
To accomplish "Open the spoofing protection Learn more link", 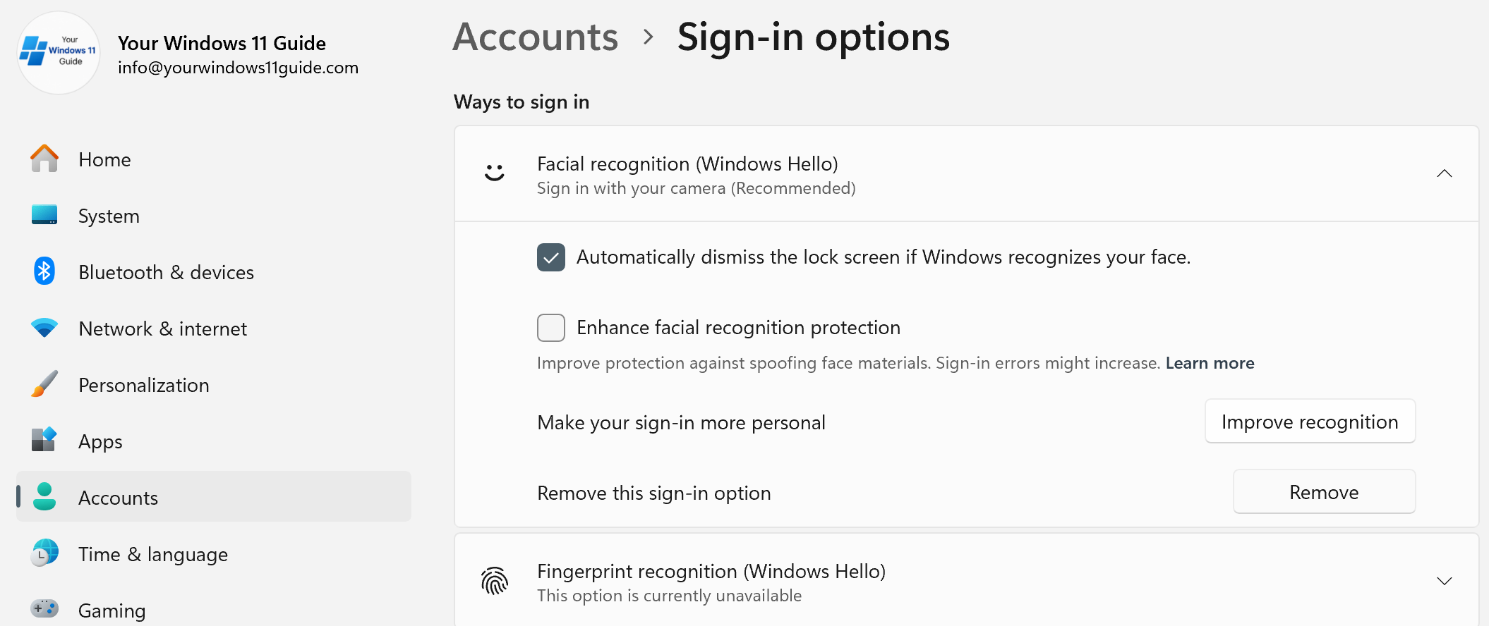I will (1210, 362).
